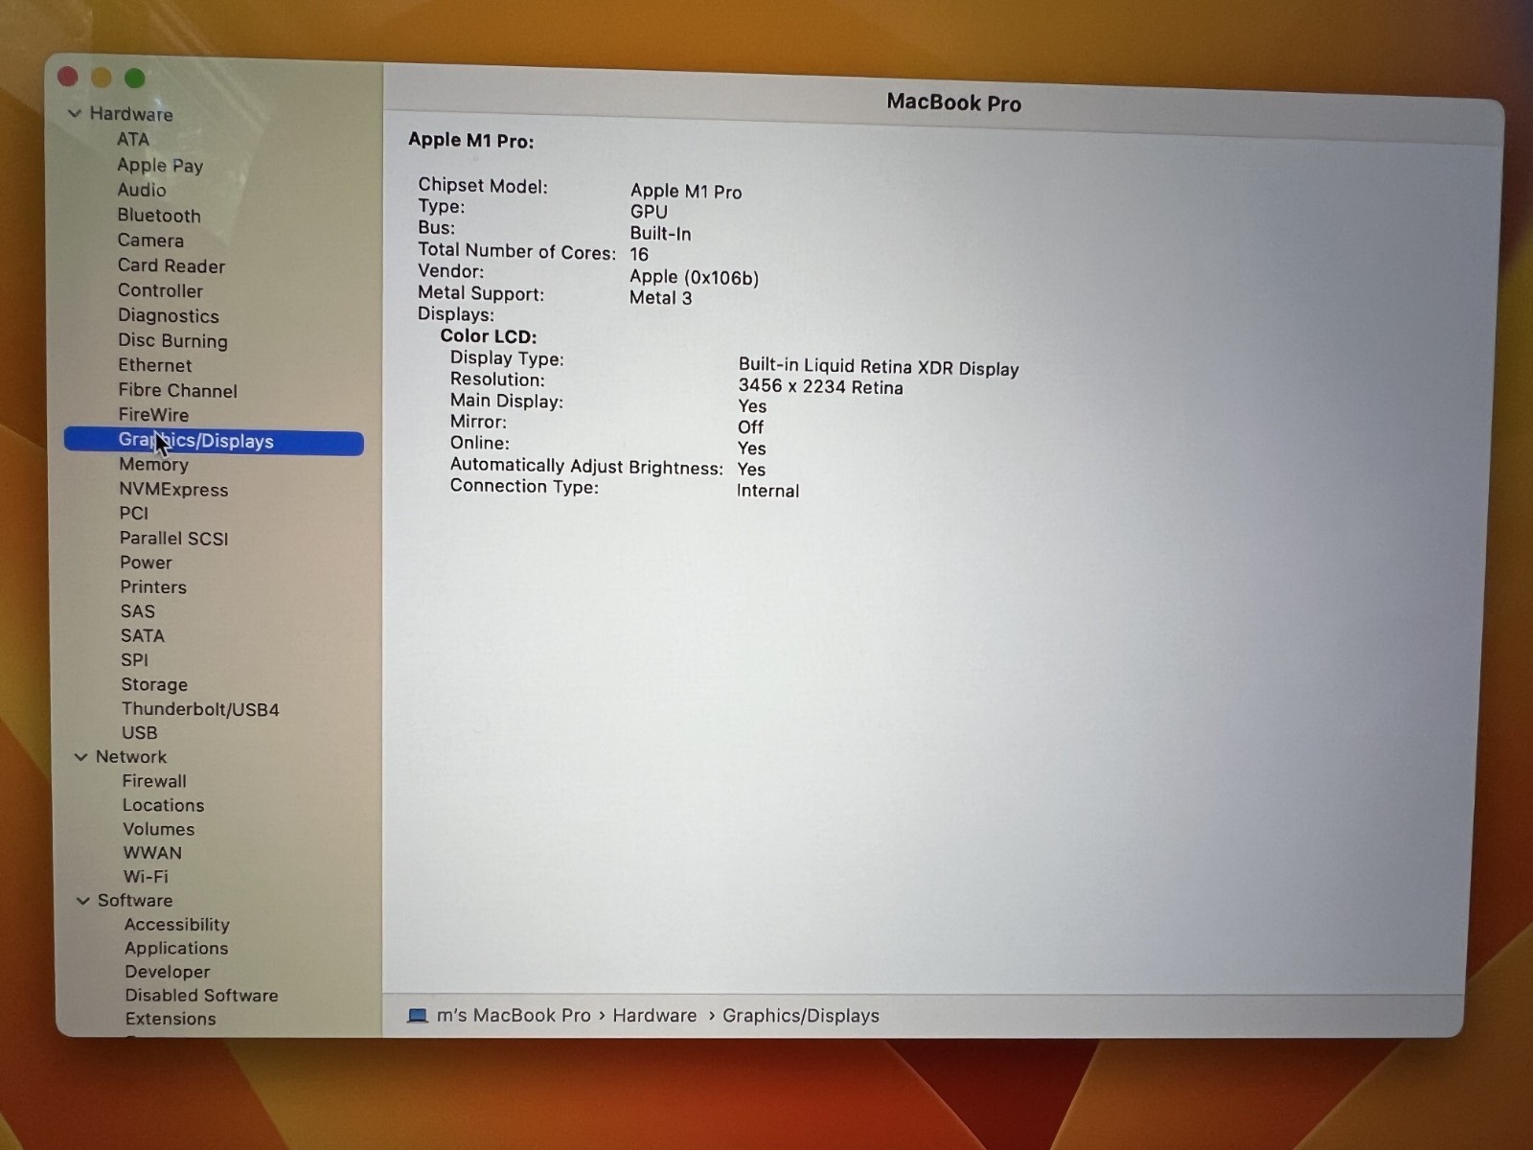
Task: Select Card Reader in sidebar
Action: click(x=172, y=265)
